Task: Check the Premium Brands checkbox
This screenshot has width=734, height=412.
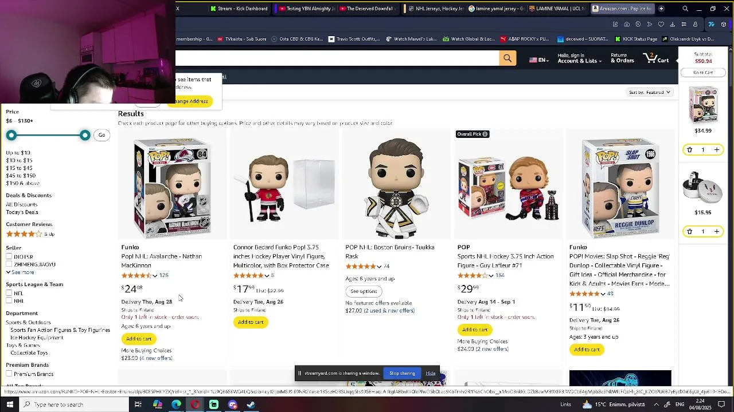Action: [x=9, y=374]
